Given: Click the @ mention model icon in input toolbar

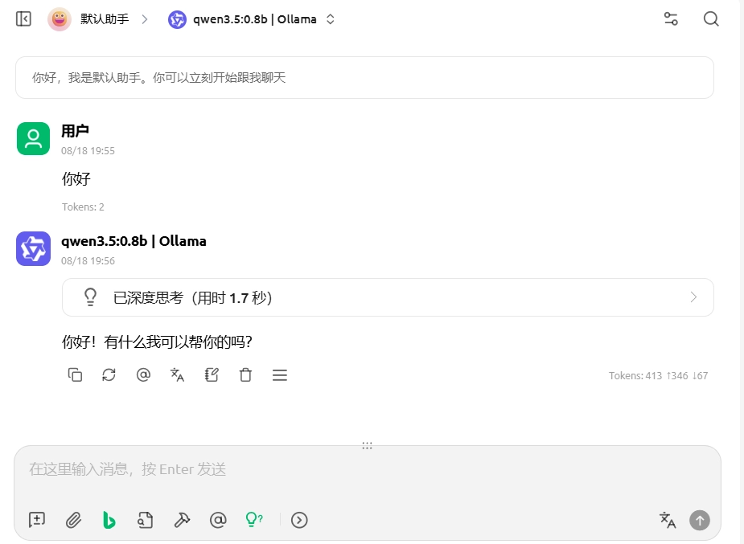Looking at the screenshot, I should pyautogui.click(x=218, y=520).
